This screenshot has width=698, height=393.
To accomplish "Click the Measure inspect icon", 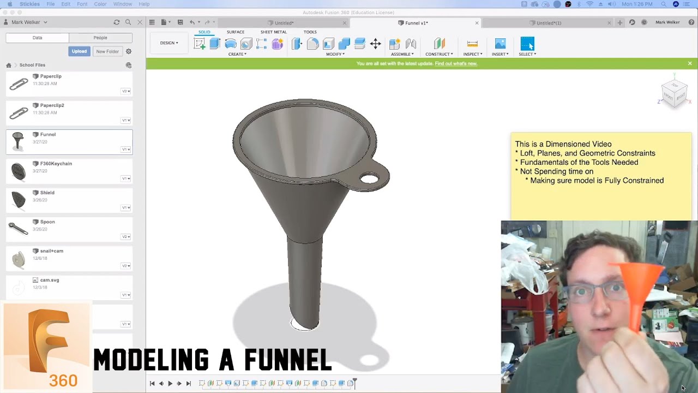I will pos(472,44).
